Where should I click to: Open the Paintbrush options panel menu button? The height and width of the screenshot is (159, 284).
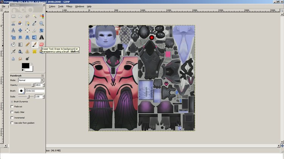pos(42,76)
